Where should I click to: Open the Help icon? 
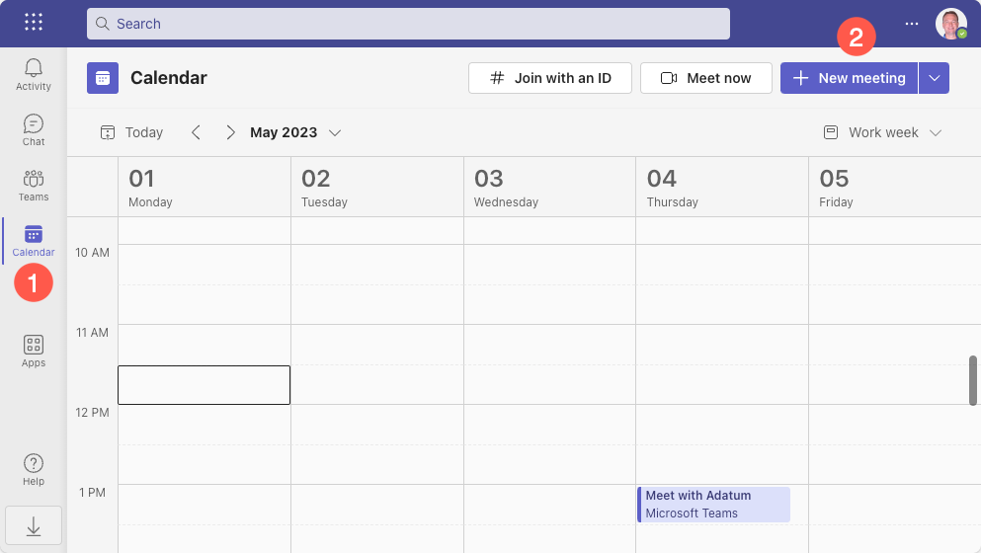pyautogui.click(x=34, y=469)
